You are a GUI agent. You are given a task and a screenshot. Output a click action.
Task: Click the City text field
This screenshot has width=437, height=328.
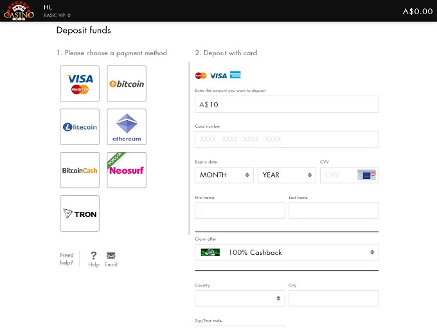tap(334, 298)
